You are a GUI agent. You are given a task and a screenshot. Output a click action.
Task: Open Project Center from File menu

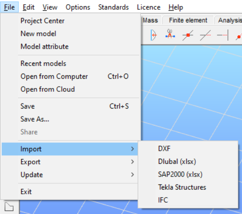pos(43,21)
